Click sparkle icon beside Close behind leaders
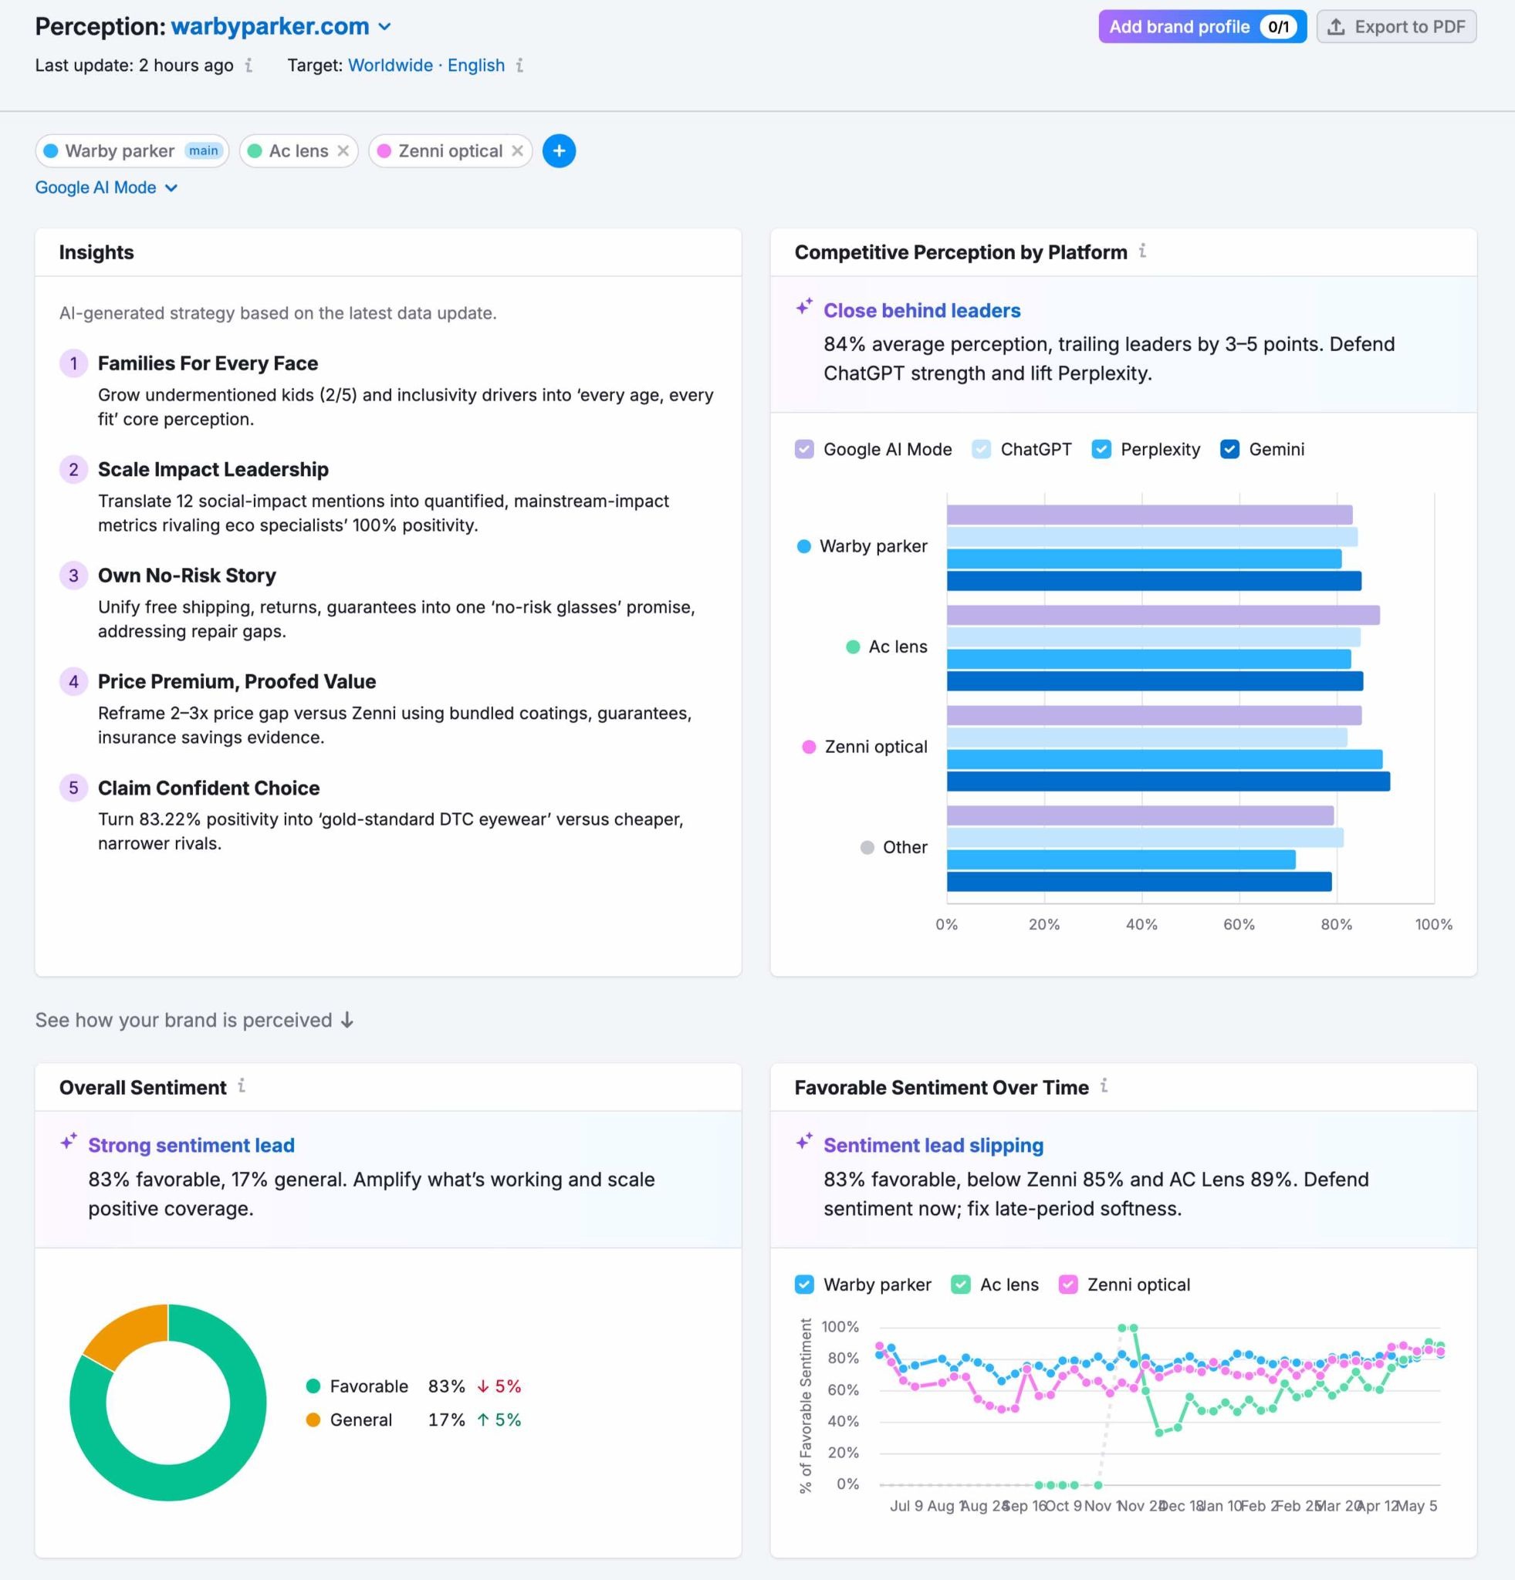 (x=804, y=307)
